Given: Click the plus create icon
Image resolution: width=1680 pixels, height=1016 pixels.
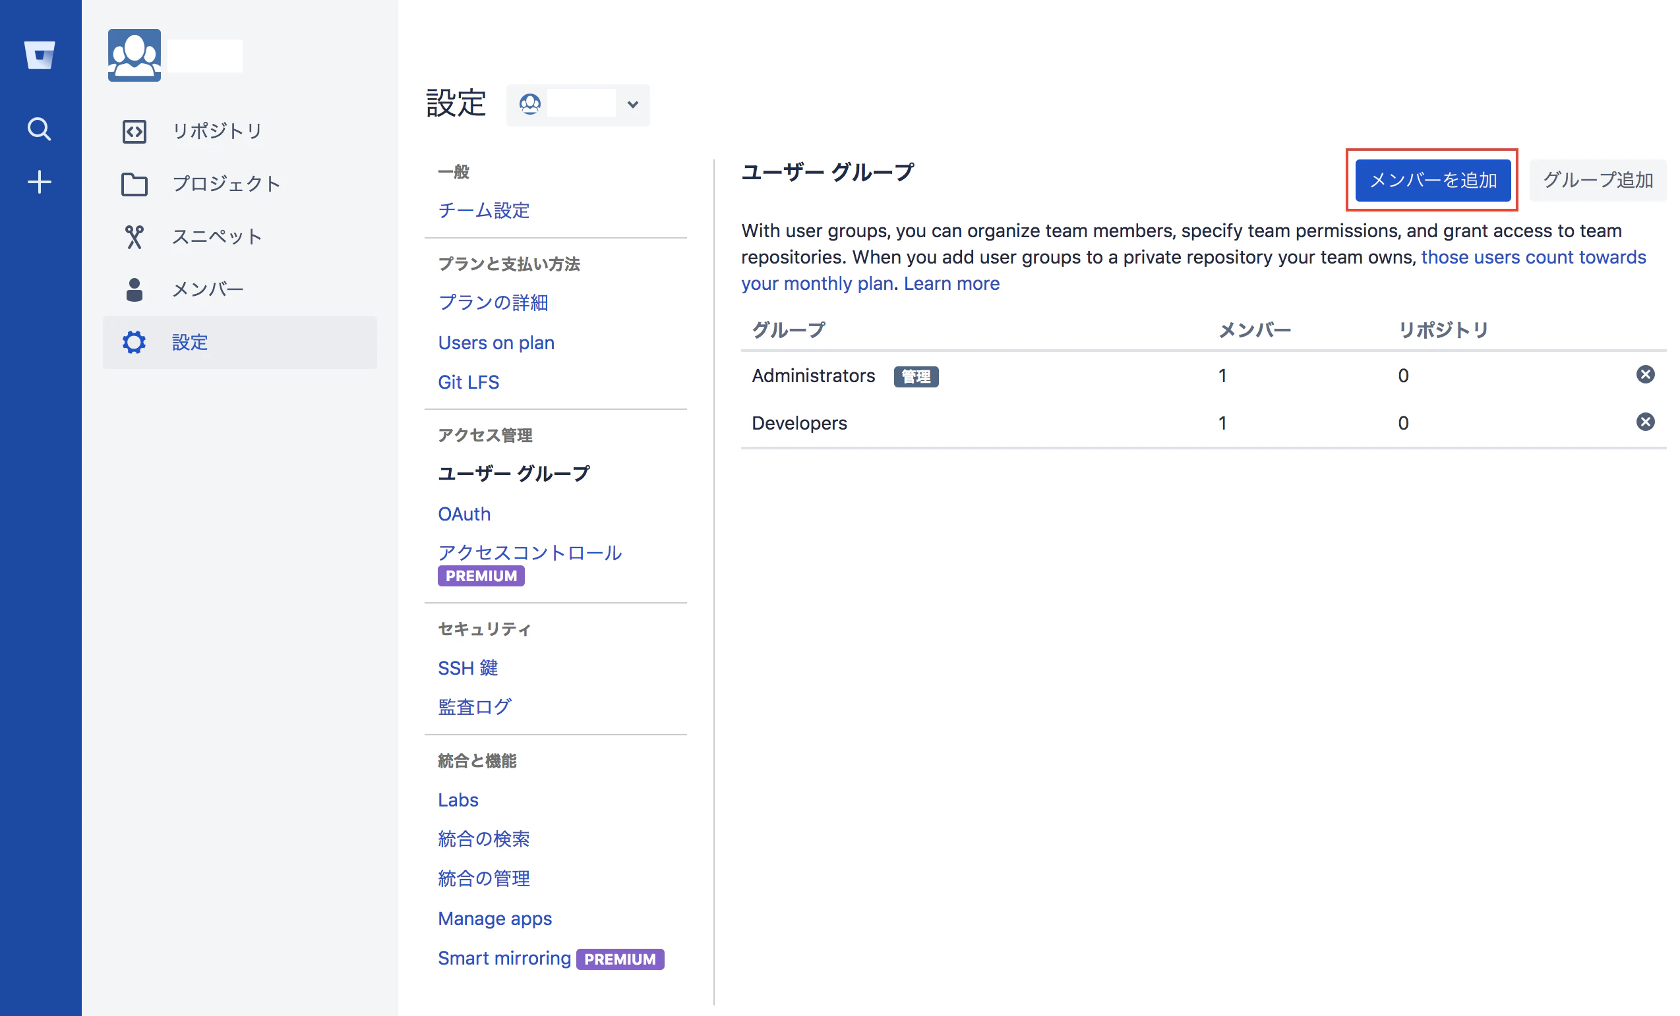Looking at the screenshot, I should pos(40,182).
